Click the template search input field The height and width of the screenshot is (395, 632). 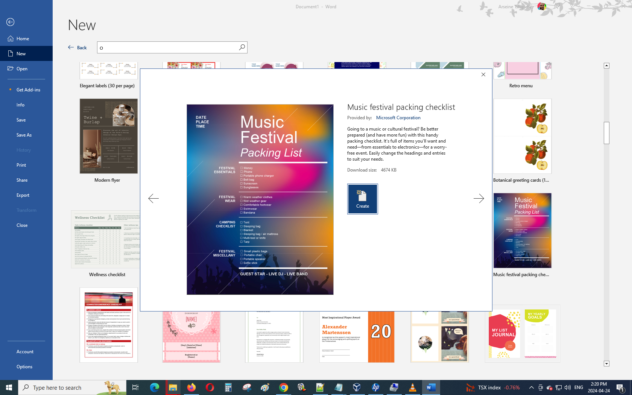pos(167,47)
